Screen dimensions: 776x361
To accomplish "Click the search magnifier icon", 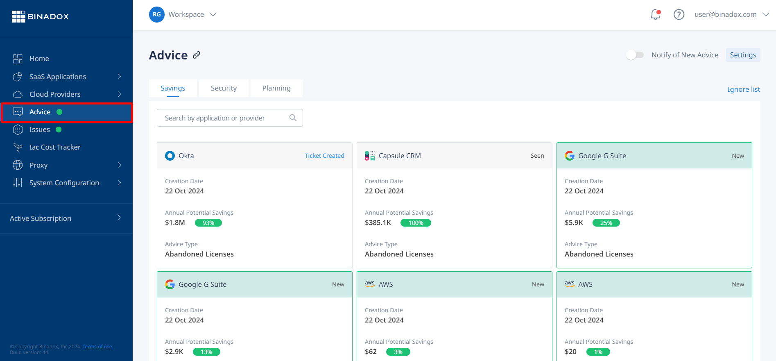I will tap(293, 118).
